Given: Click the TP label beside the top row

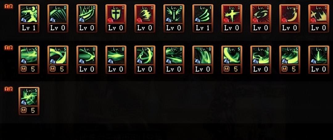Looking at the screenshot, I should click(9, 6).
